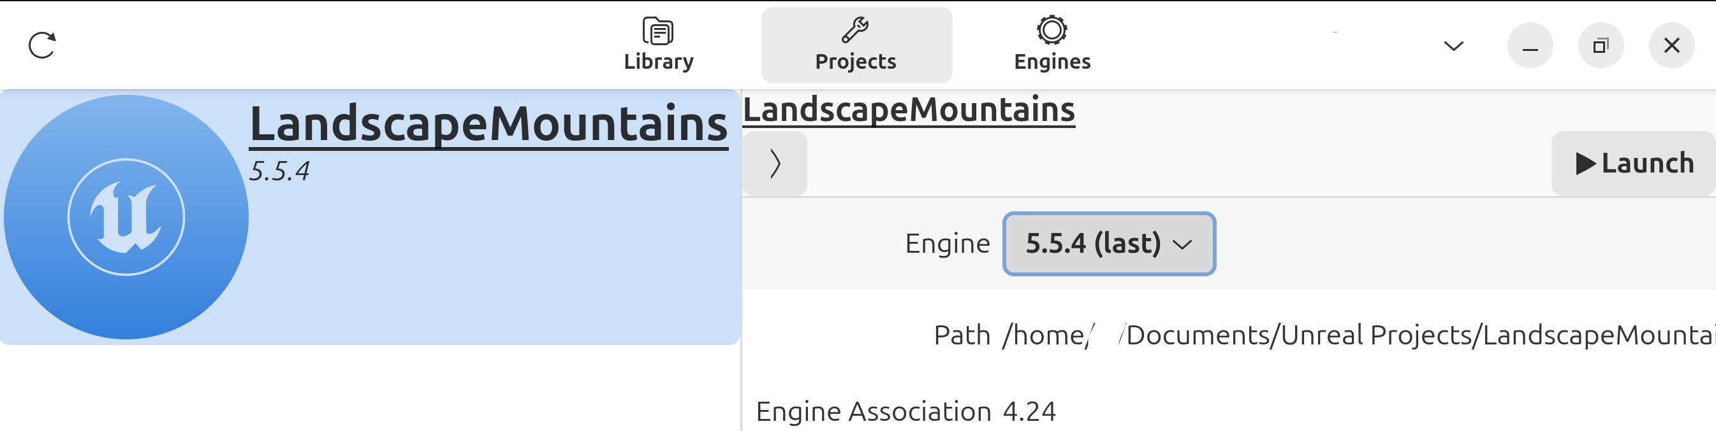
Task: Click the Path label in the details
Action: point(962,336)
